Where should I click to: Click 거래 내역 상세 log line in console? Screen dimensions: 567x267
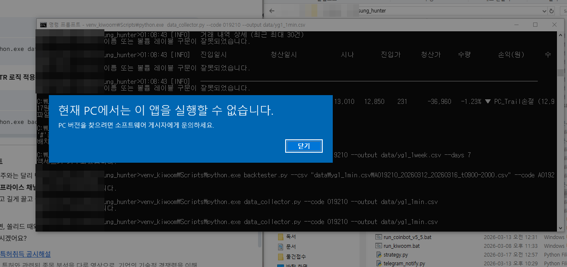pyautogui.click(x=252, y=35)
